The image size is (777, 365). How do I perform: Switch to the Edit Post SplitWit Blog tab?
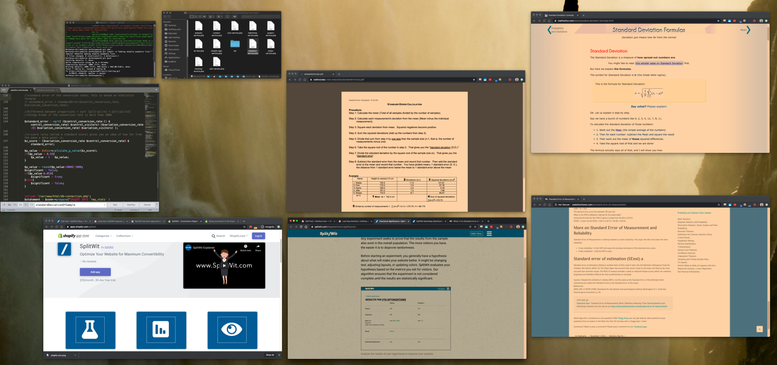[74, 221]
